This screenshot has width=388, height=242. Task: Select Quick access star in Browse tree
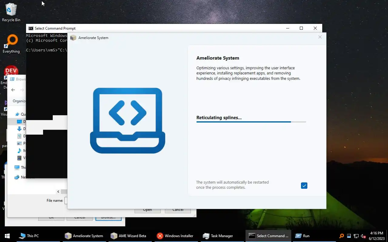17,114
